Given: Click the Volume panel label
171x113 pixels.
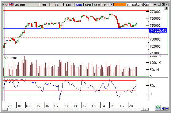Looking at the screenshot, I should point(11,58).
